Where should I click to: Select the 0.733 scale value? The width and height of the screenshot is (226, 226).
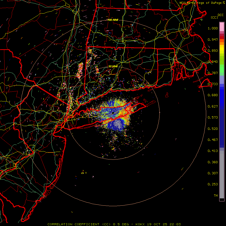pos(213,84)
